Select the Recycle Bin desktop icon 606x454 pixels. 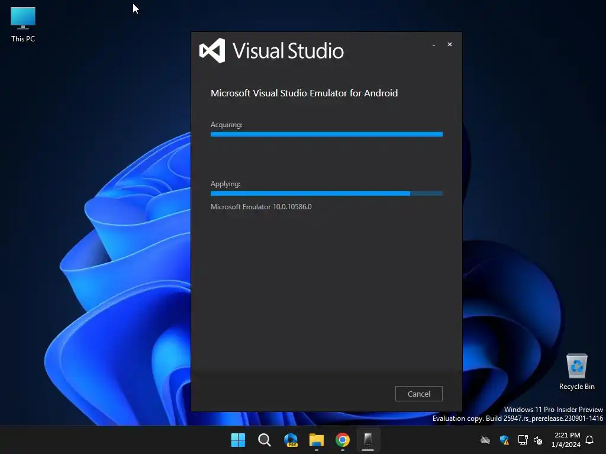[576, 372]
